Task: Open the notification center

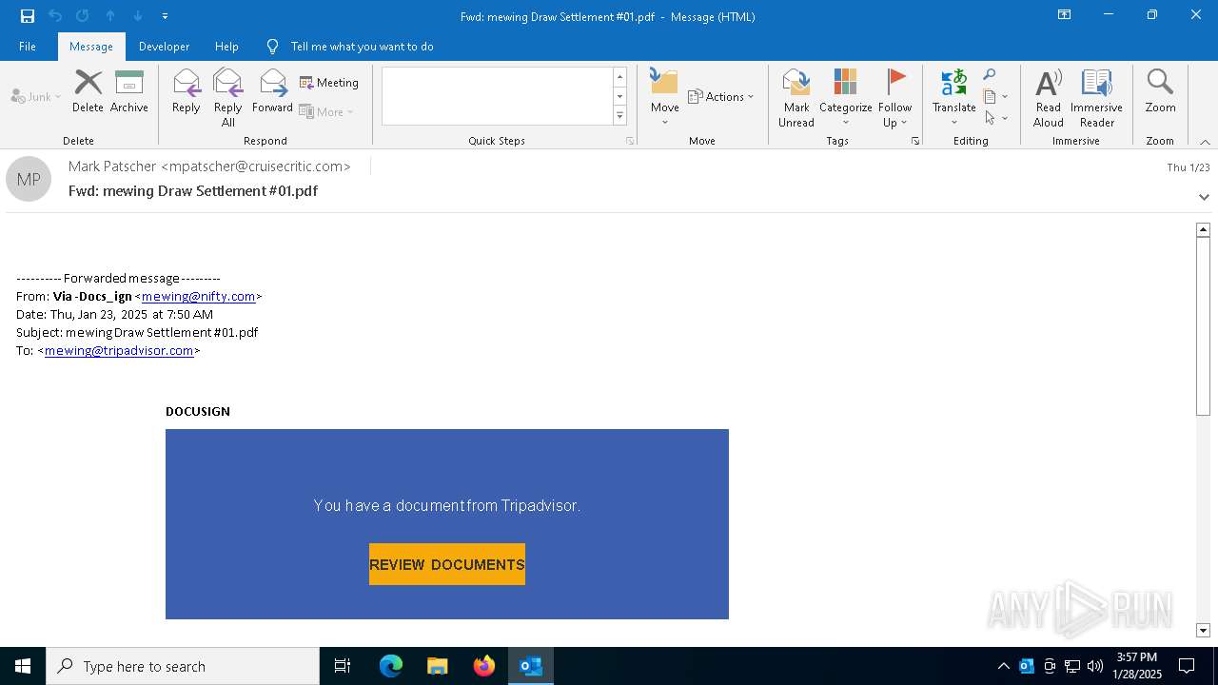Action: pyautogui.click(x=1187, y=666)
